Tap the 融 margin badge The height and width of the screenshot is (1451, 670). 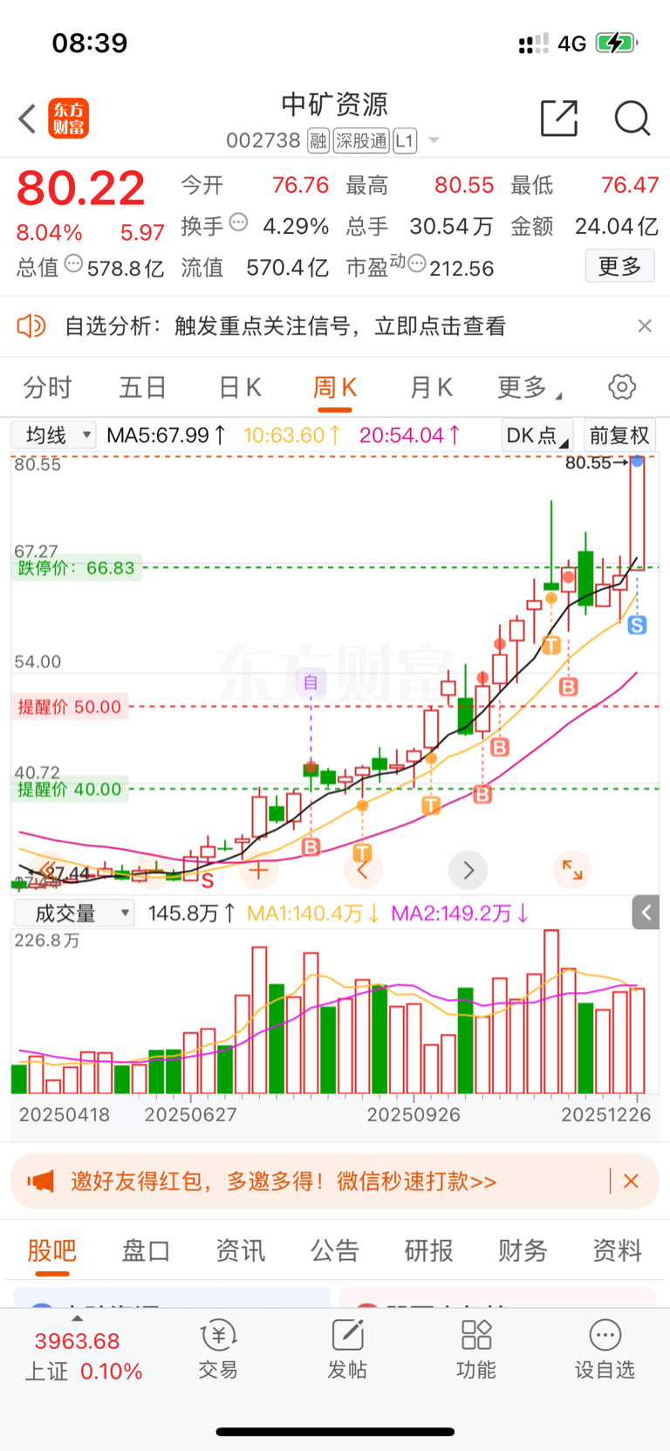pos(318,140)
